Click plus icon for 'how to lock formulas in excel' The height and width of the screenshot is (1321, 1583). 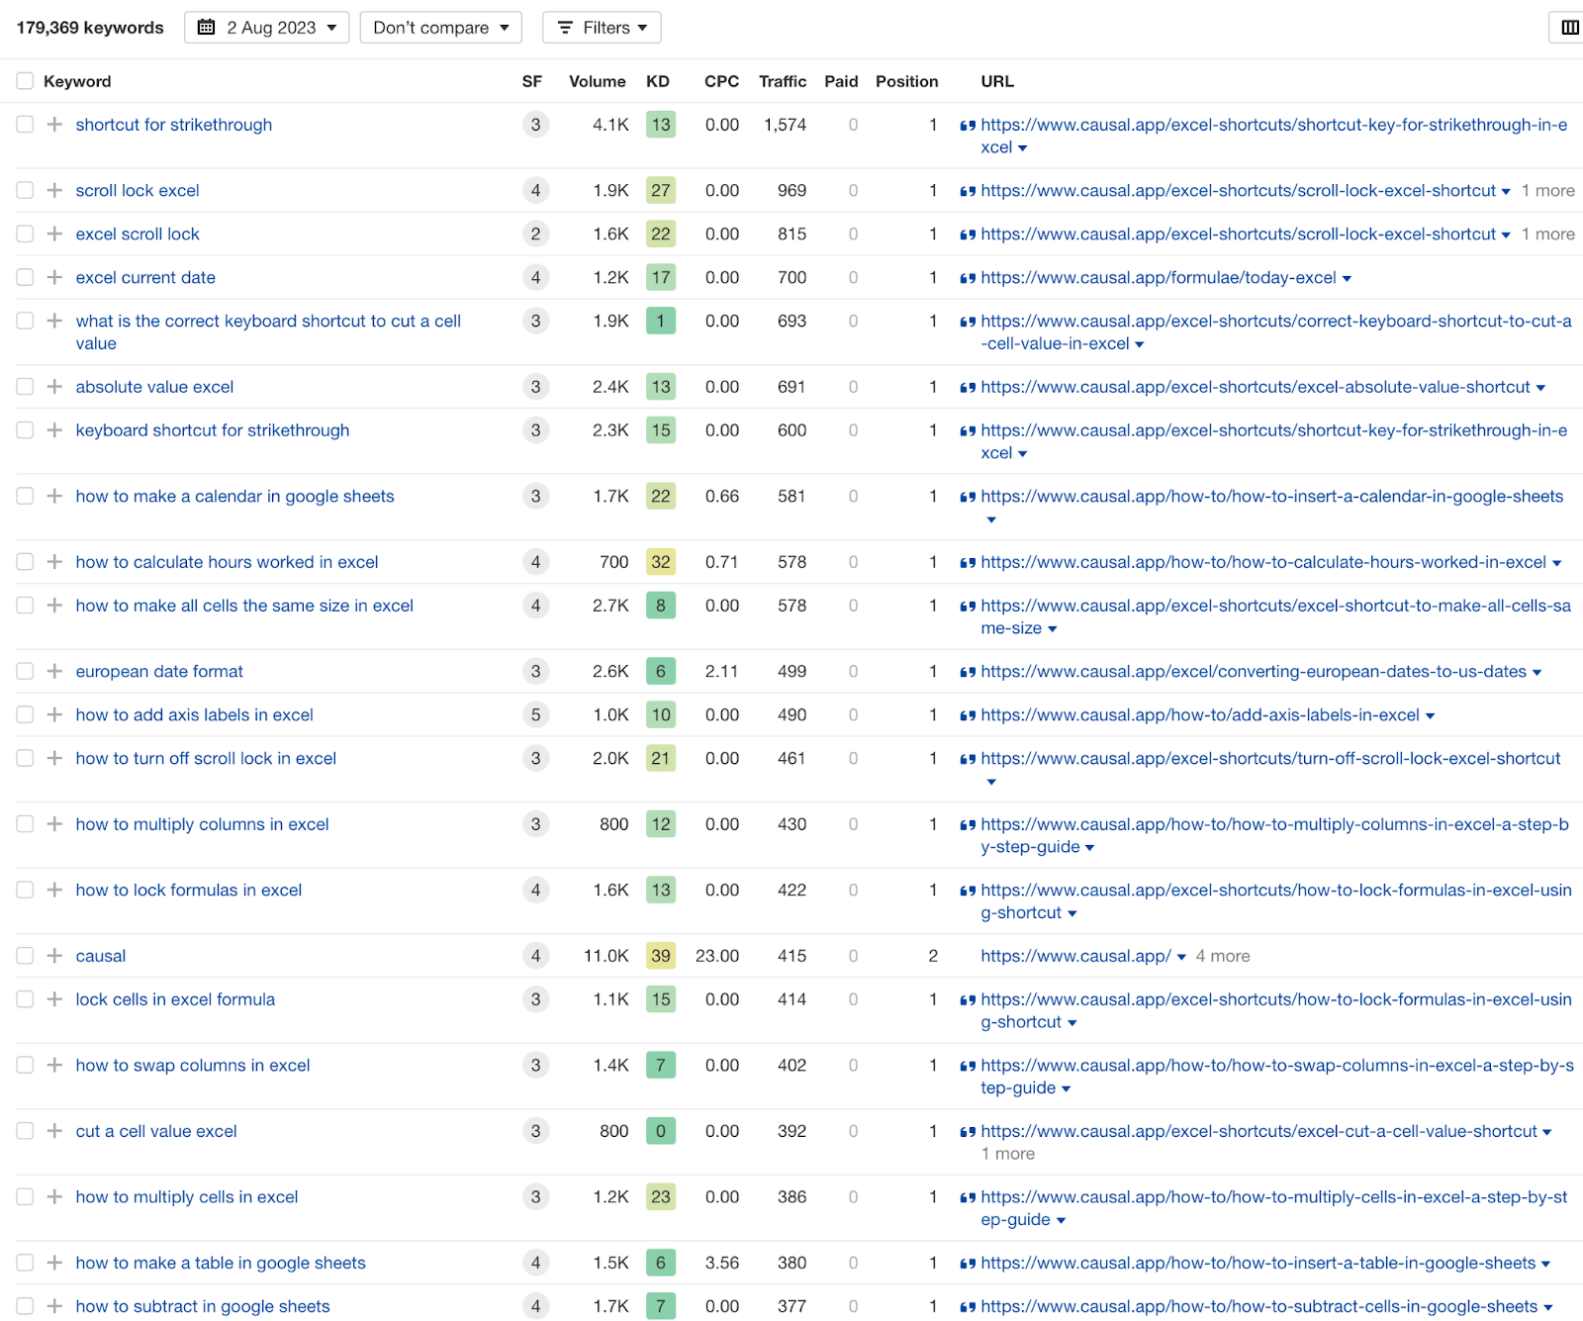coord(54,890)
